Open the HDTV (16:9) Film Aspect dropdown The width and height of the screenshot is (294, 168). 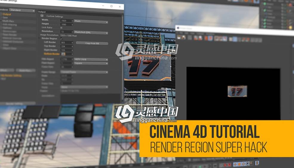[91, 59]
